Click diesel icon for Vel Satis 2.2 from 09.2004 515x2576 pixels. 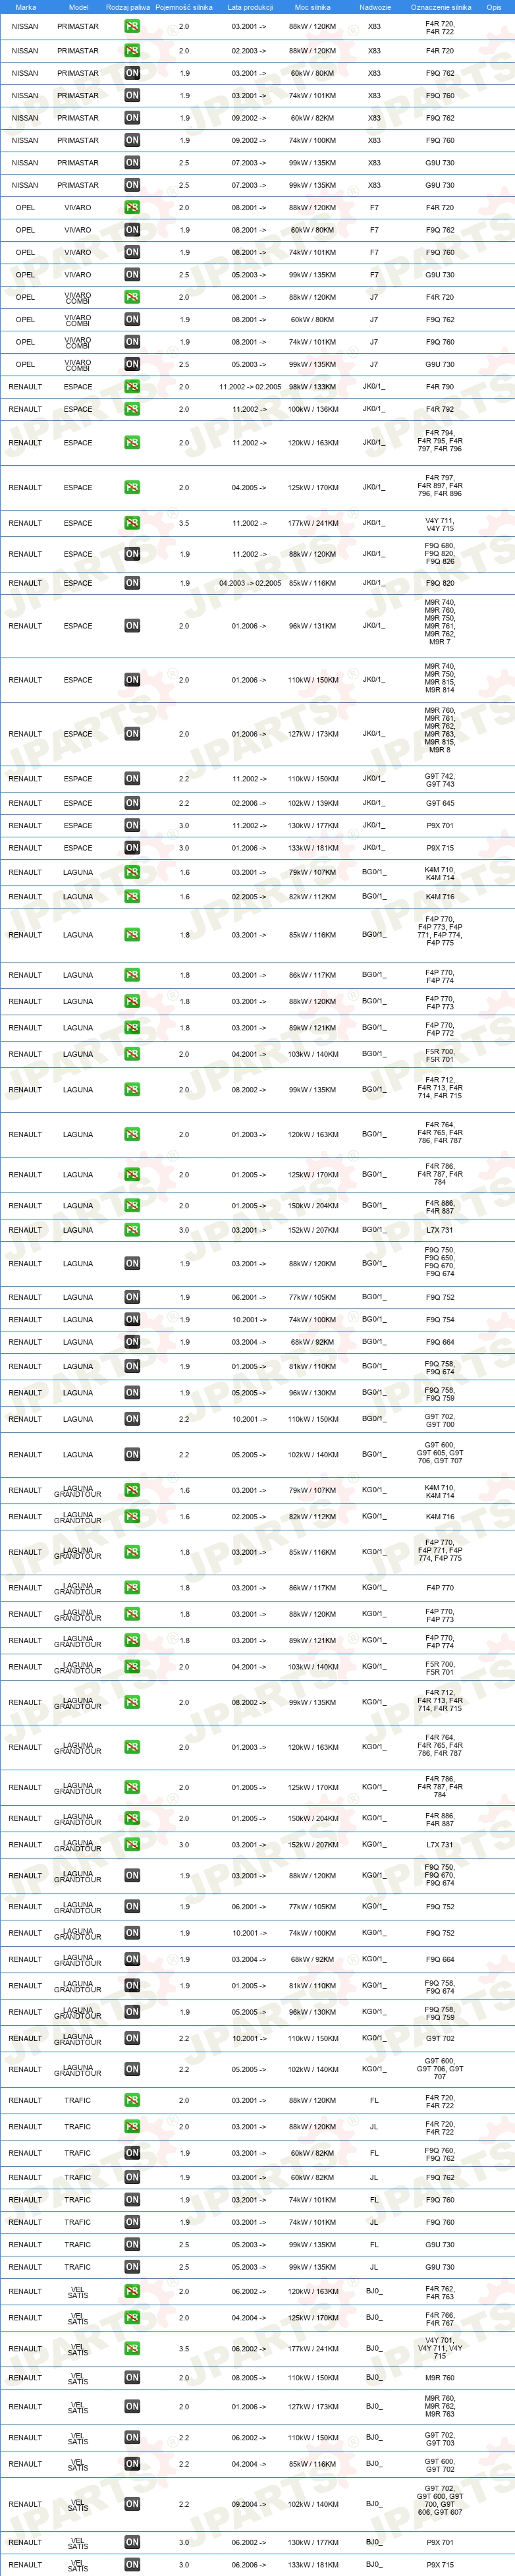click(x=132, y=2504)
